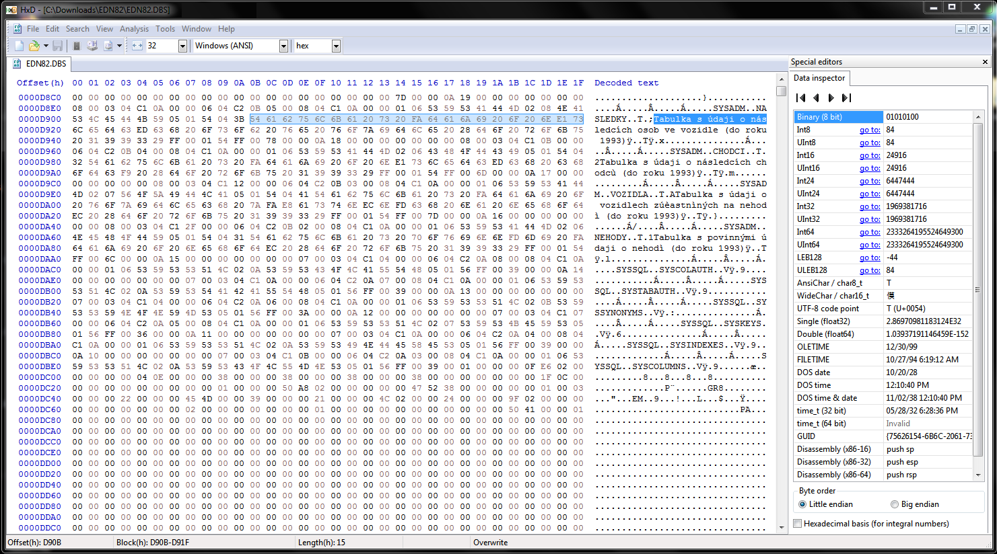This screenshot has height=554, width=997.
Task: Click the go to link beside UInt8
Action: (870, 143)
